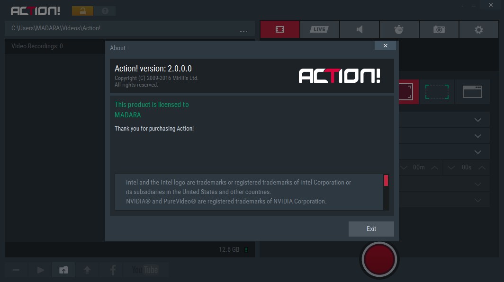
Task: Click the 12.6 GB free space text
Action: point(229,249)
